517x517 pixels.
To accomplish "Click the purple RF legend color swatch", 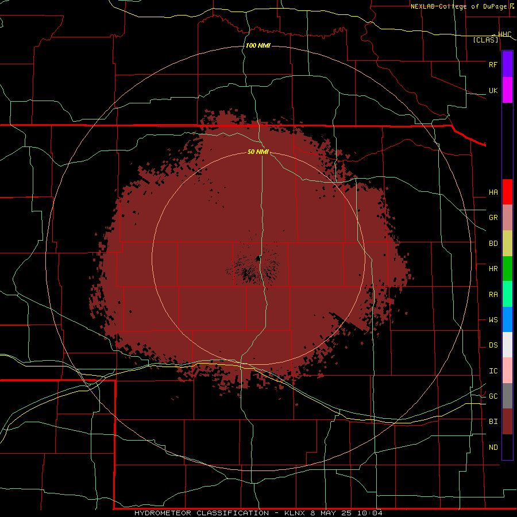I will (507, 64).
